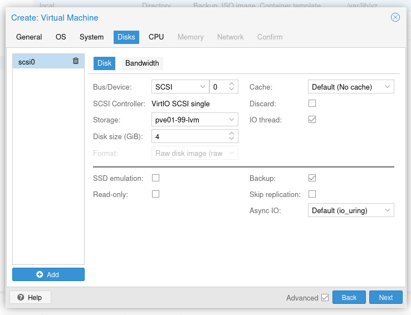This screenshot has height=315, width=411.
Task: Open the Confirm tab
Action: [270, 37]
